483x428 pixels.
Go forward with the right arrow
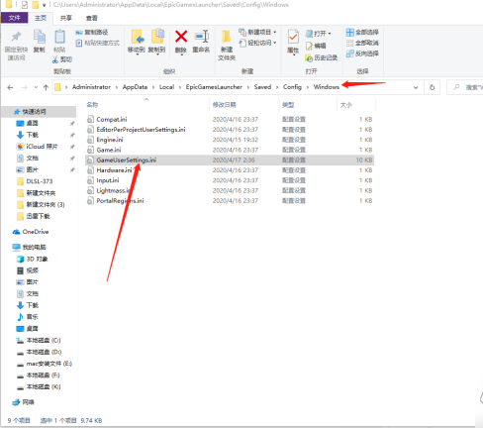click(x=25, y=87)
